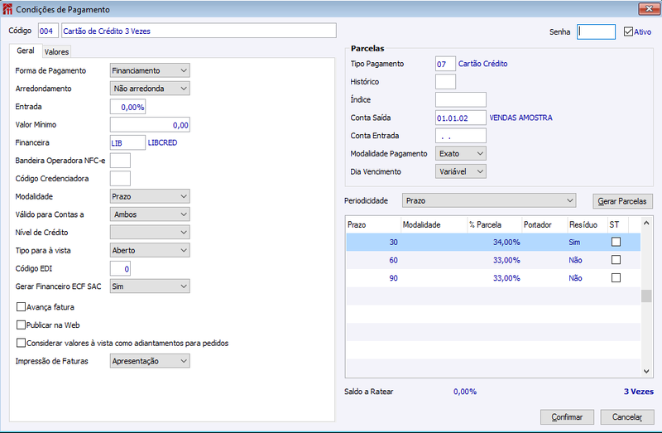
Task: Select the 60 prazo cell
Action: pyautogui.click(x=373, y=260)
